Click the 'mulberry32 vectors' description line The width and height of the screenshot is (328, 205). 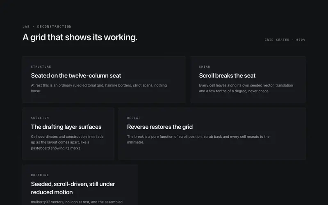[77, 202]
